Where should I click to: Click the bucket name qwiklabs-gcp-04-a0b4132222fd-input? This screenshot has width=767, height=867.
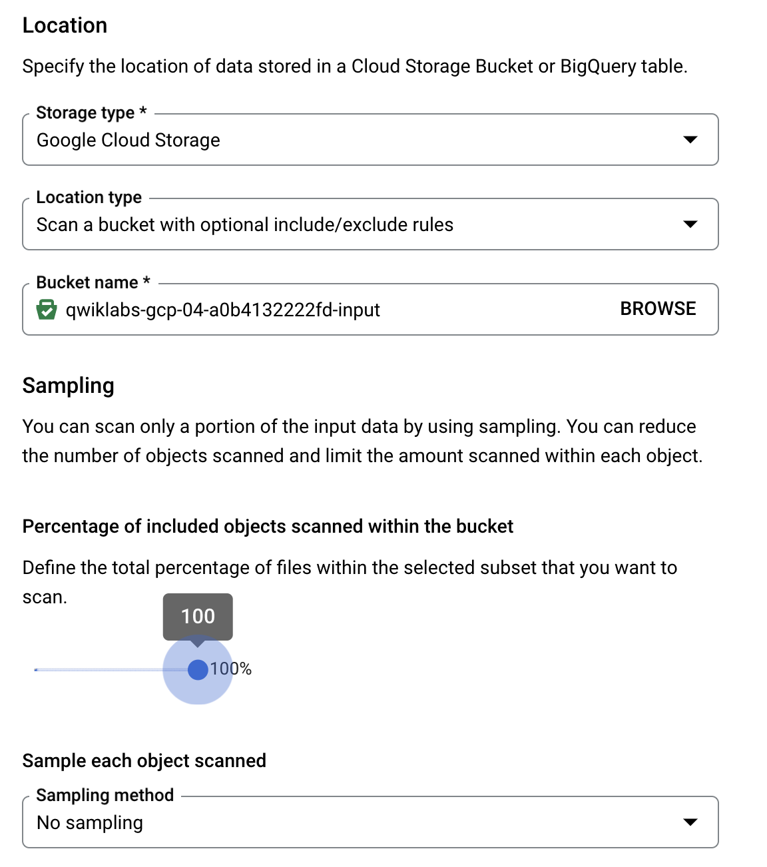pyautogui.click(x=222, y=310)
